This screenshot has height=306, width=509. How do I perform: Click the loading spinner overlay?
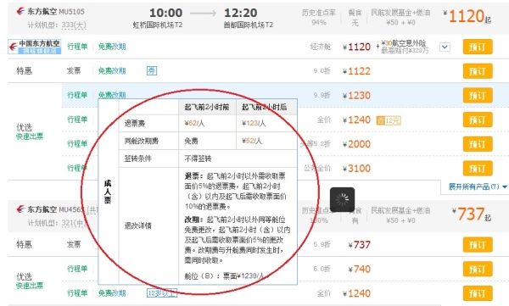click(342, 199)
